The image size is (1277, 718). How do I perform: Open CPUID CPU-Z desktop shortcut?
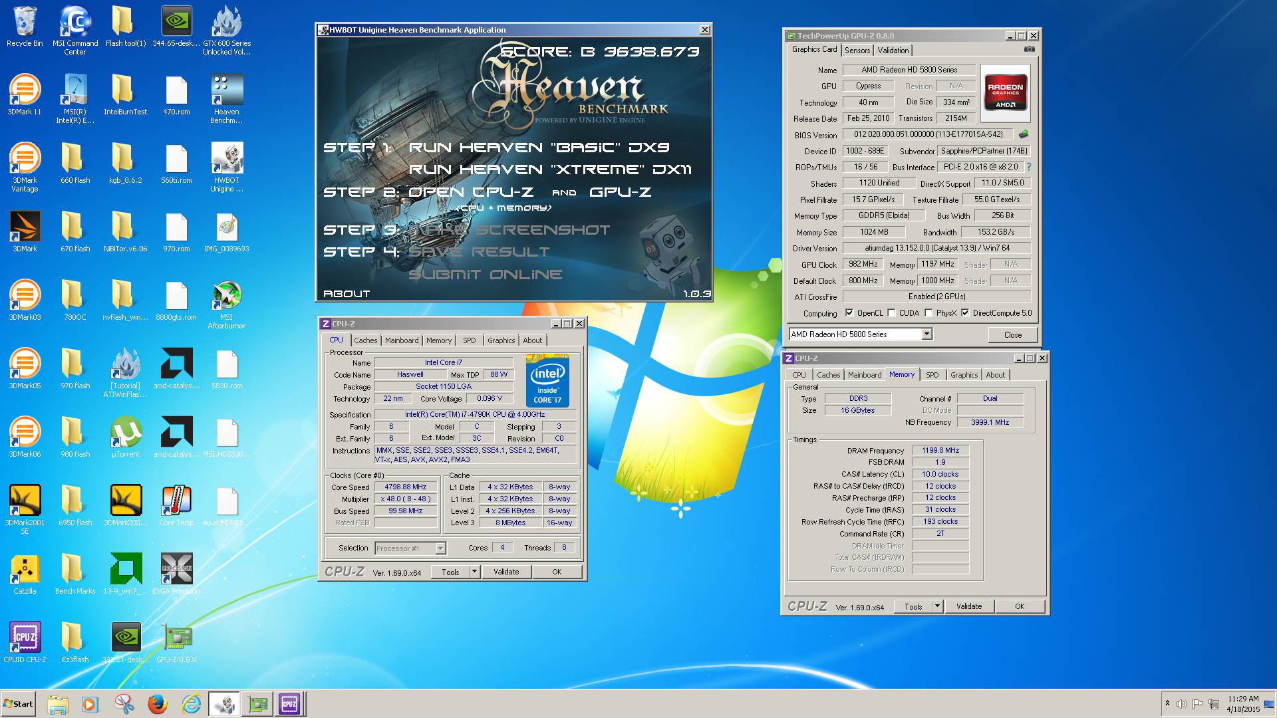tap(25, 642)
